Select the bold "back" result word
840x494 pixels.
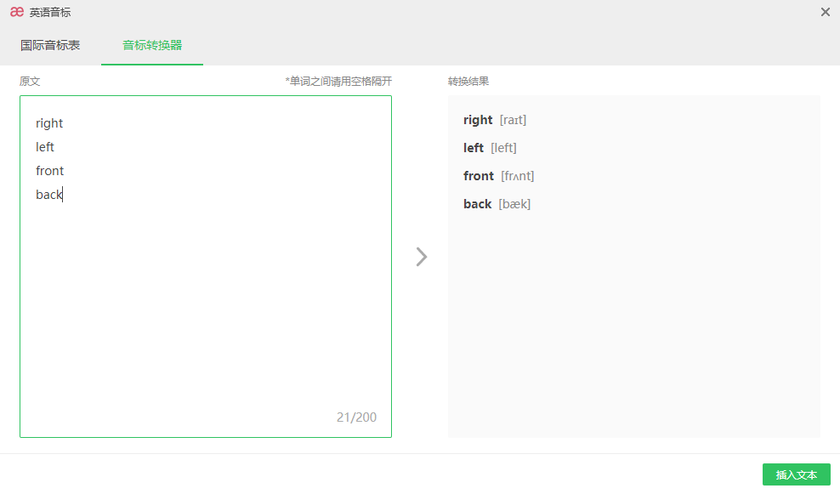tap(477, 204)
